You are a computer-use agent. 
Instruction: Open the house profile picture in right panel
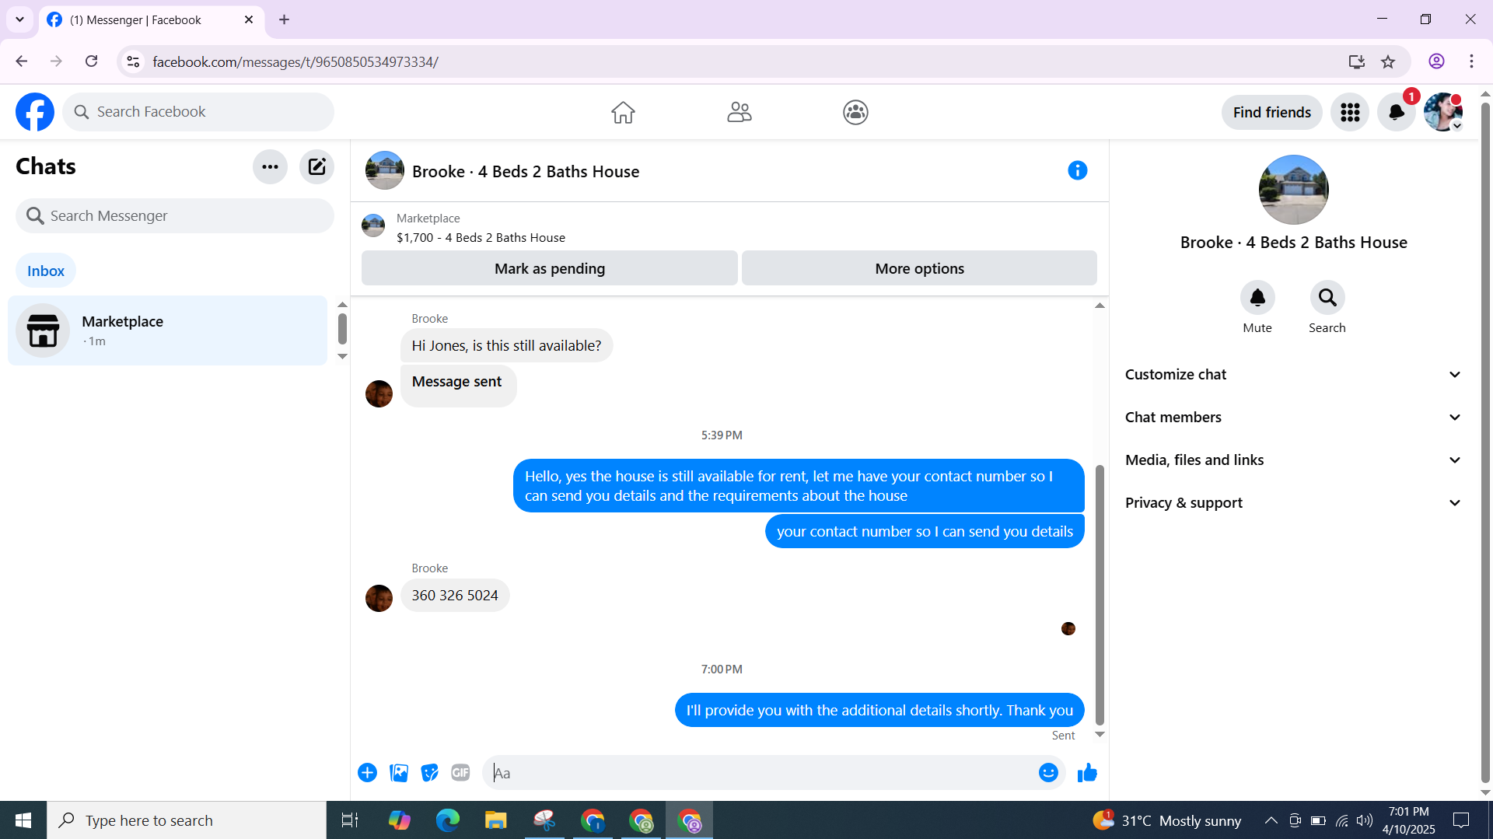(x=1293, y=190)
